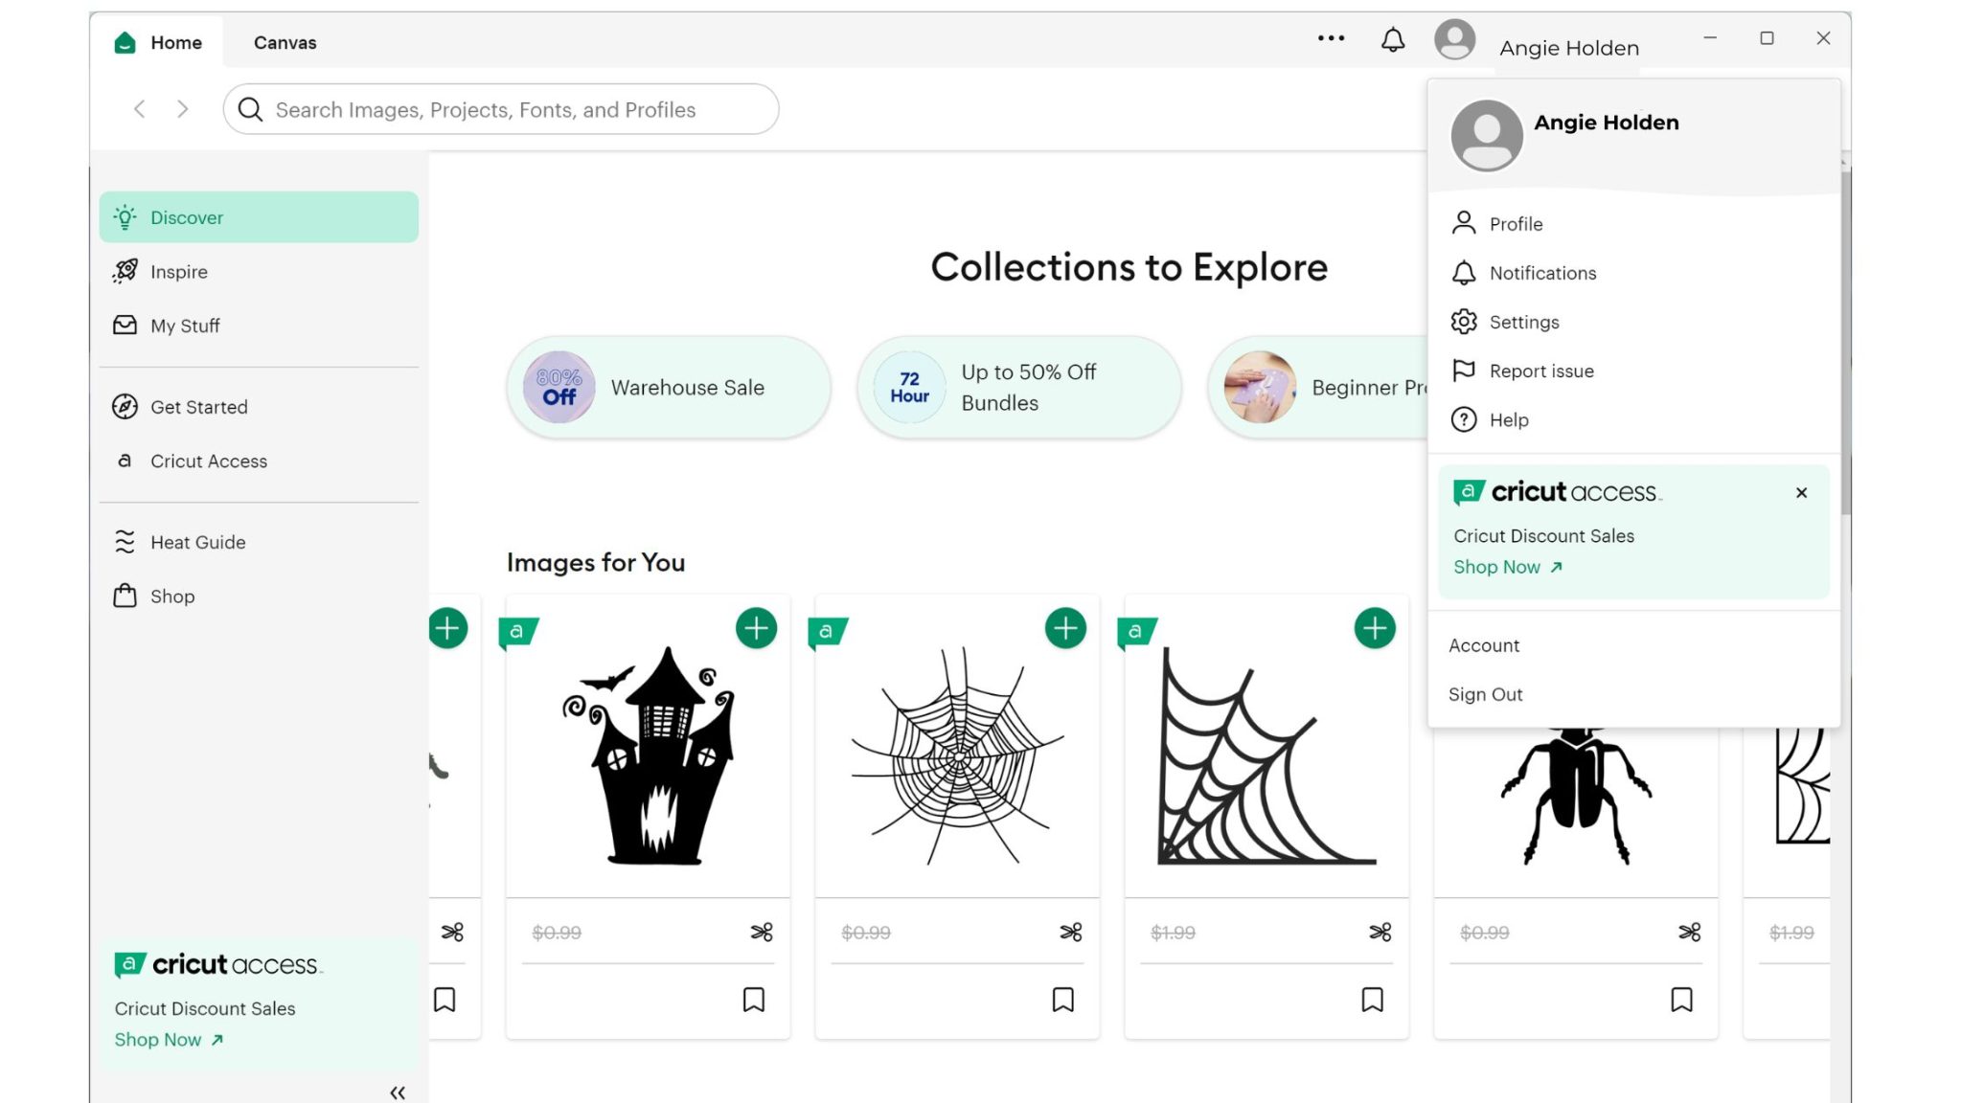This screenshot has height=1103, width=1962.
Task: Click the forward navigation arrow
Action: click(x=182, y=109)
